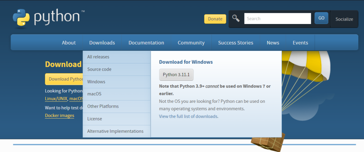Screen dimensions: 364x152
Task: Open the Socialize menu
Action: [x=344, y=19]
